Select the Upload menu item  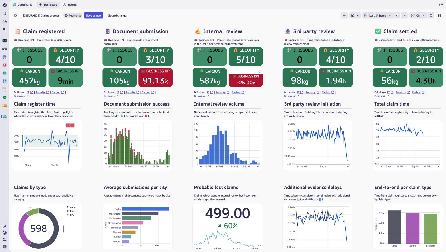pyautogui.click(x=70, y=5)
